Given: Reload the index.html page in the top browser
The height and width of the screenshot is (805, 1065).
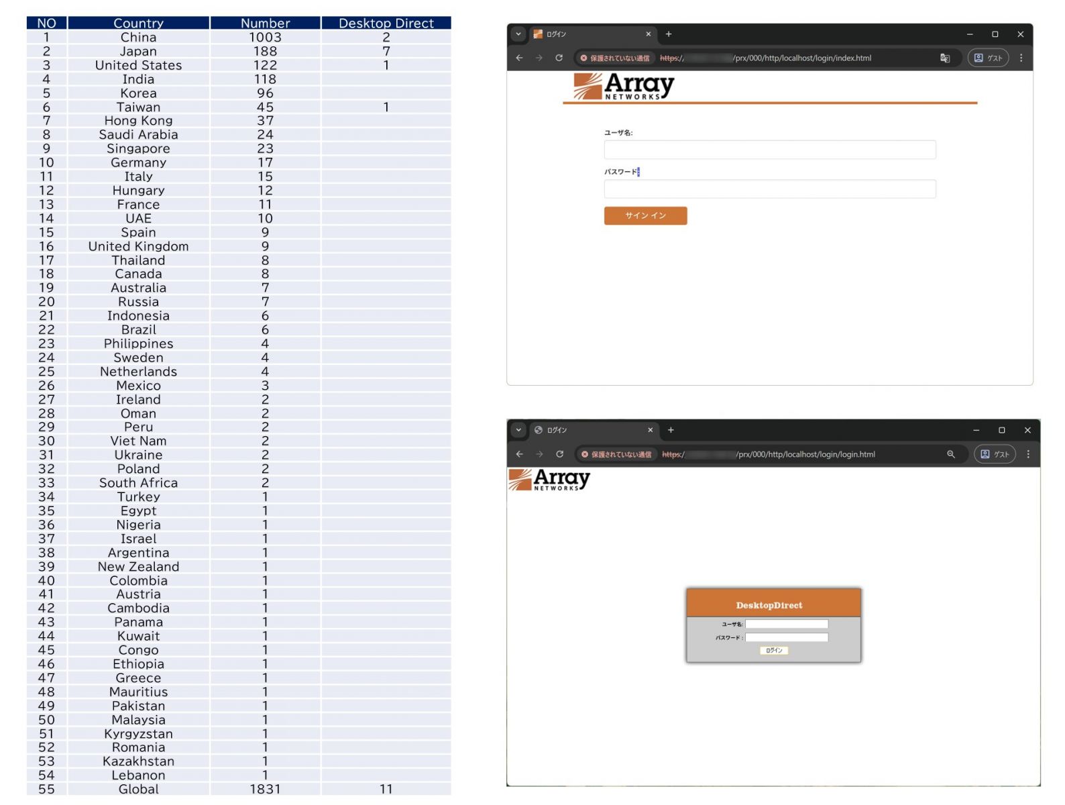Looking at the screenshot, I should [559, 58].
